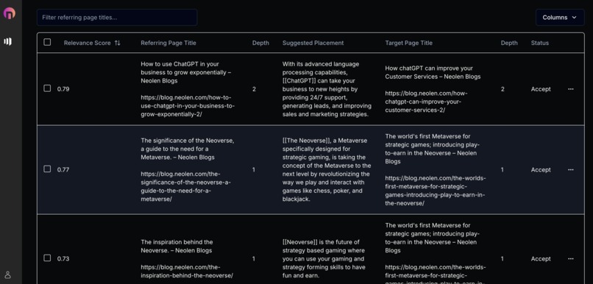Accept the 0.77 Neoverse significance suggestion
The width and height of the screenshot is (593, 284).
click(541, 170)
